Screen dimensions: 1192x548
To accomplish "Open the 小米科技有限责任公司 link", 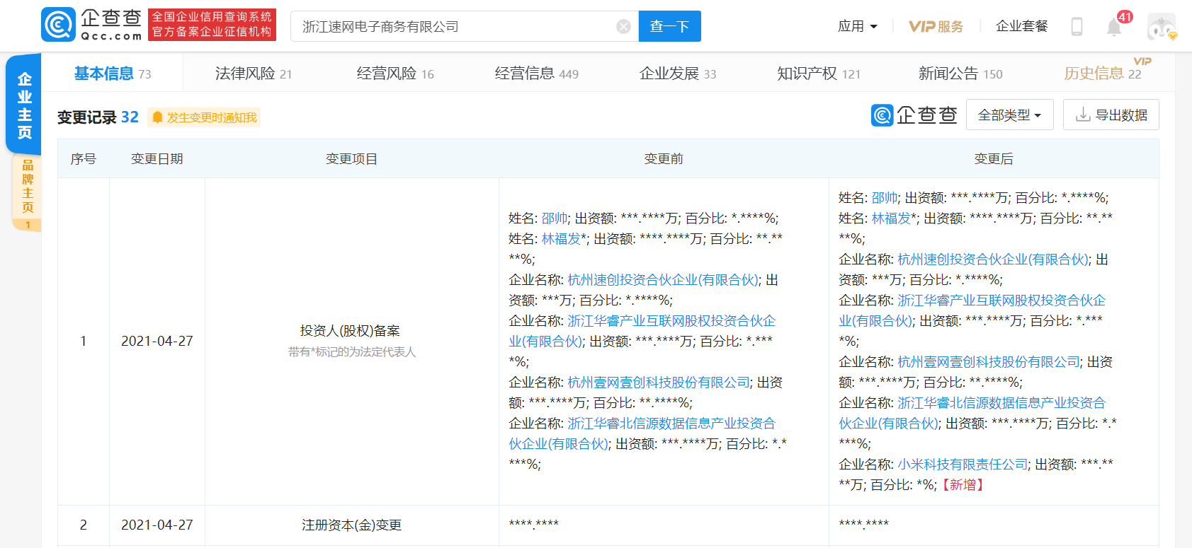I will (963, 465).
